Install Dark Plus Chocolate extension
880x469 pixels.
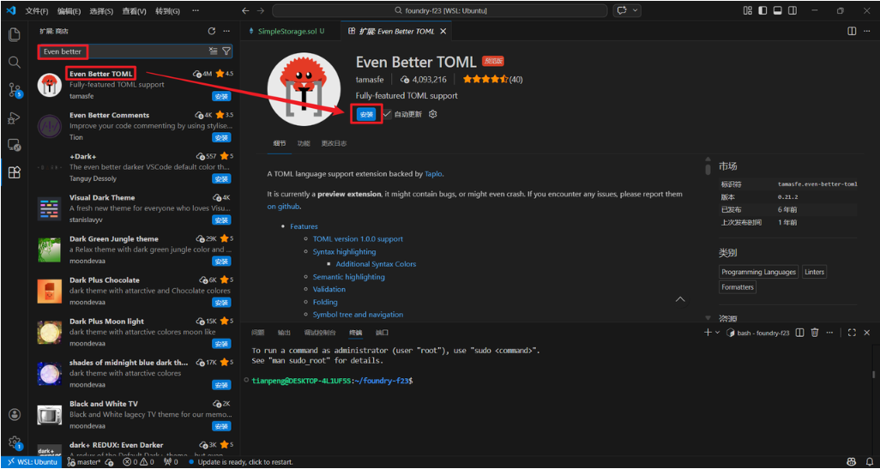[221, 303]
